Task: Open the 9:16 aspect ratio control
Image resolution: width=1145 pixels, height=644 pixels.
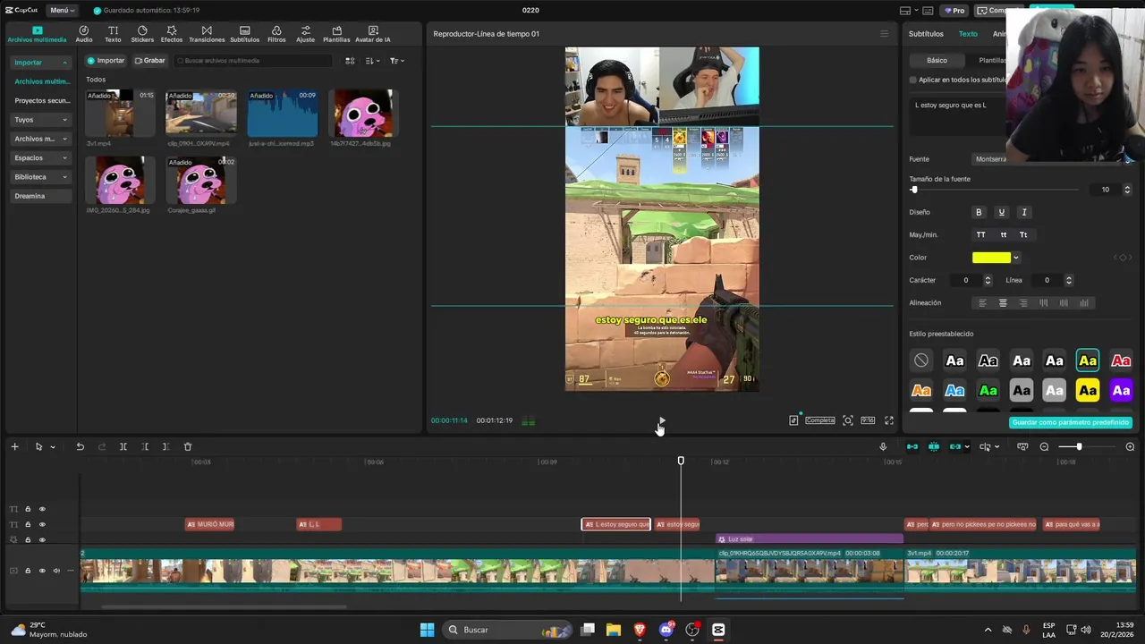Action: point(868,420)
